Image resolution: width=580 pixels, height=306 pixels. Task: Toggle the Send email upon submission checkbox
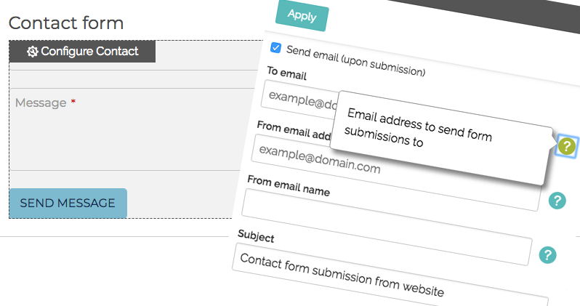(x=275, y=48)
